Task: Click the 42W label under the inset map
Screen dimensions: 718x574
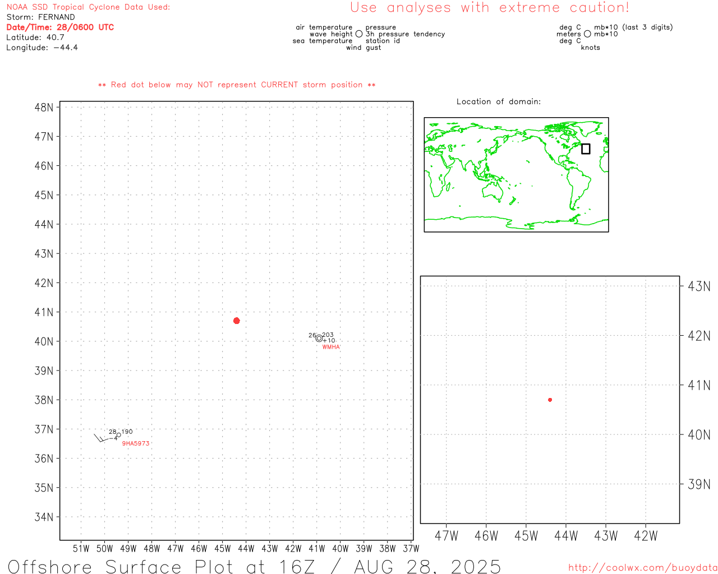Action: [646, 536]
